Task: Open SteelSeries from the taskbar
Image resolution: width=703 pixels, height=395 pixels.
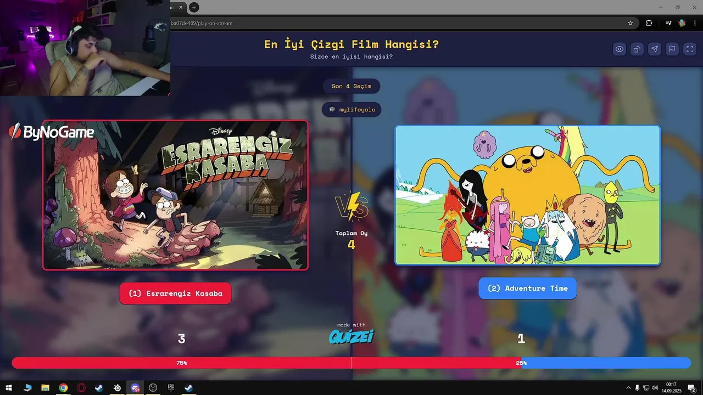Action: 117,388
